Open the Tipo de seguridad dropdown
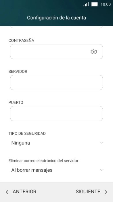This screenshot has height=202, width=113. tap(56, 143)
